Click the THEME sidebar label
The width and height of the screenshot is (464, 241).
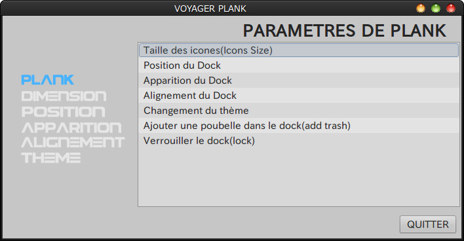click(51, 158)
